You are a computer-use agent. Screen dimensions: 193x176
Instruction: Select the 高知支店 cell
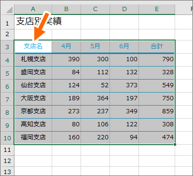33,125
